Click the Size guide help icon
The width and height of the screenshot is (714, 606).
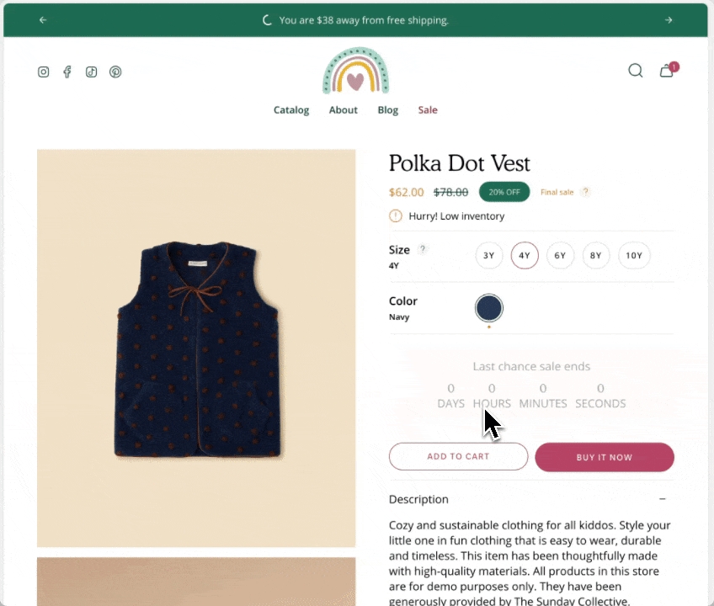[423, 249]
